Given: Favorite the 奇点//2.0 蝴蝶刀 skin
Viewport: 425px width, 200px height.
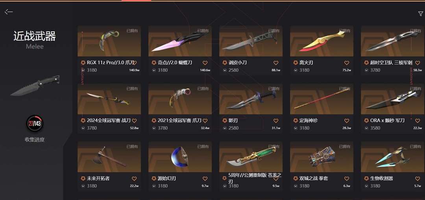Looking at the screenshot, I should pos(205,63).
